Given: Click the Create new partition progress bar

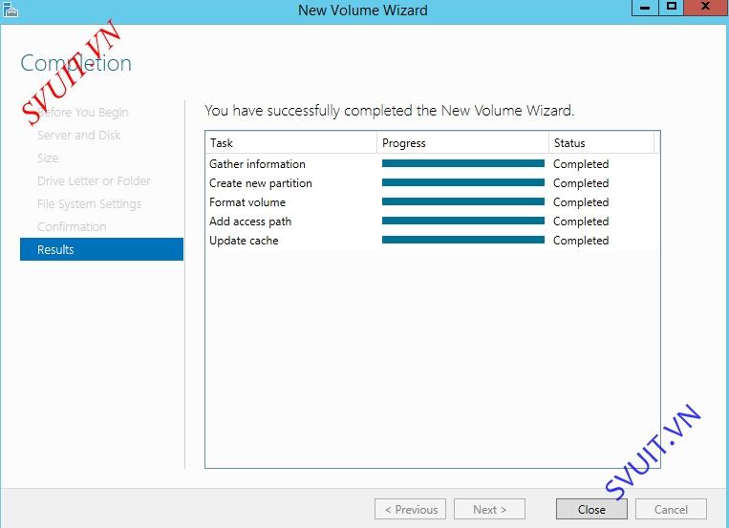Looking at the screenshot, I should pyautogui.click(x=463, y=182).
